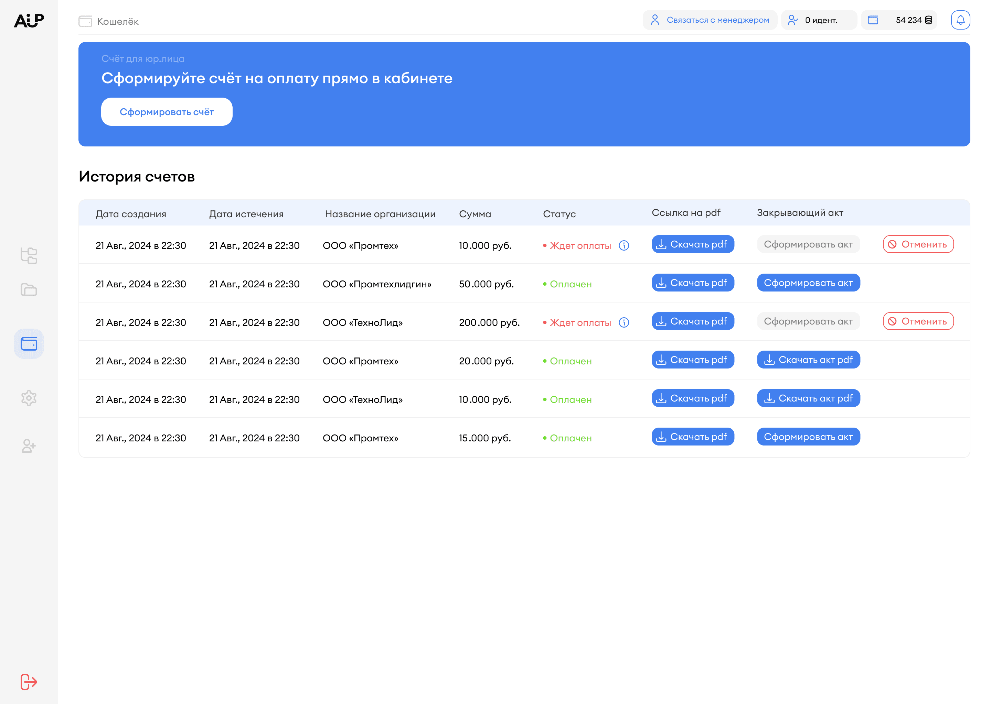Cancel the 10.000 руб. pending invoice
The width and height of the screenshot is (991, 704).
(x=918, y=244)
